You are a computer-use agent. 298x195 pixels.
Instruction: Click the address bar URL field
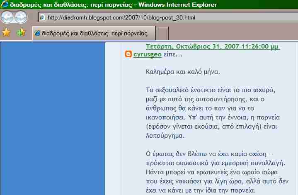(x=168, y=17)
